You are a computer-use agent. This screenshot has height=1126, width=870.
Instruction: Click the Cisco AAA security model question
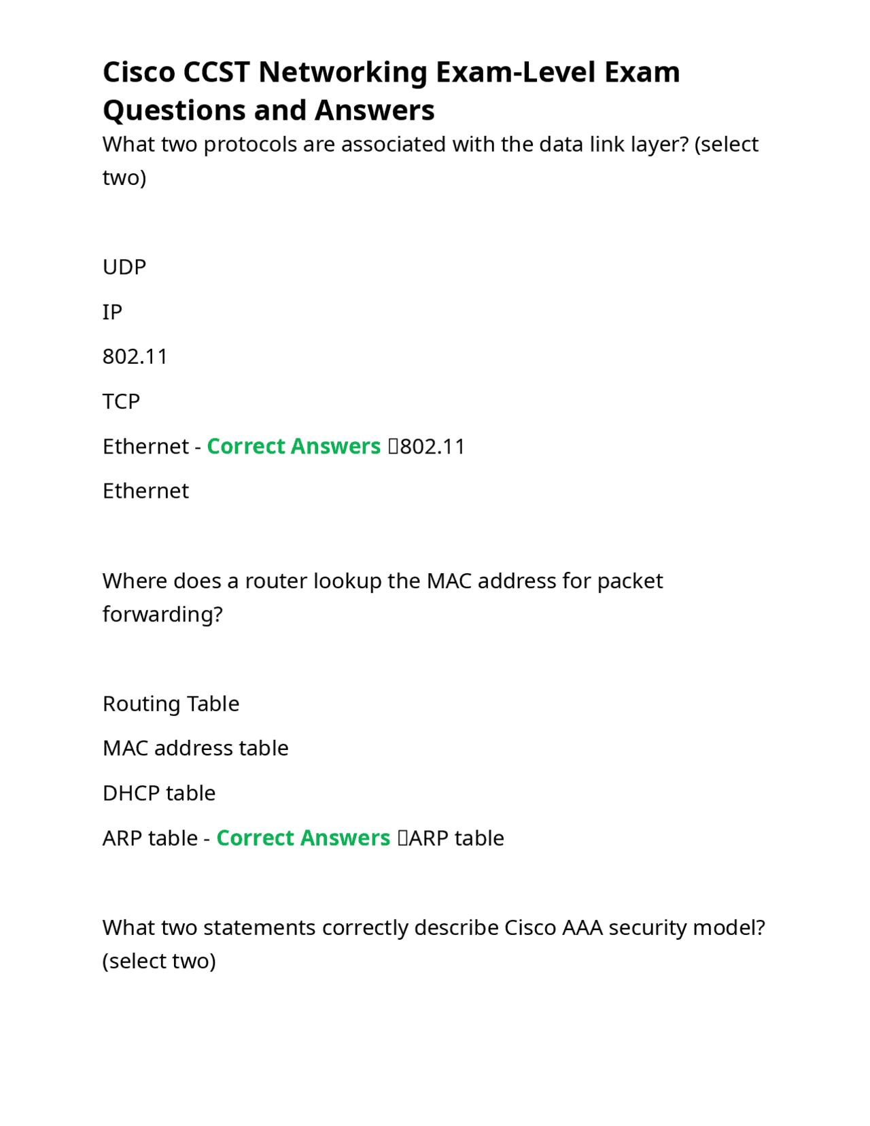(433, 928)
